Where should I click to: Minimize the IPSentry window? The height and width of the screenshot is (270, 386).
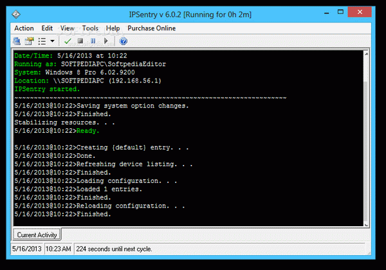pos(327,12)
